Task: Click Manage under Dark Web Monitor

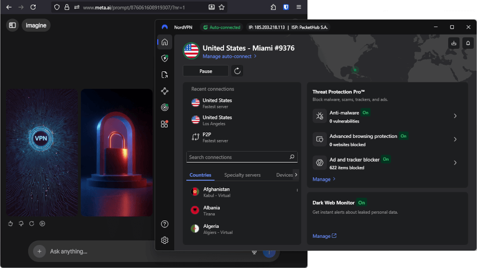Action: pos(324,236)
